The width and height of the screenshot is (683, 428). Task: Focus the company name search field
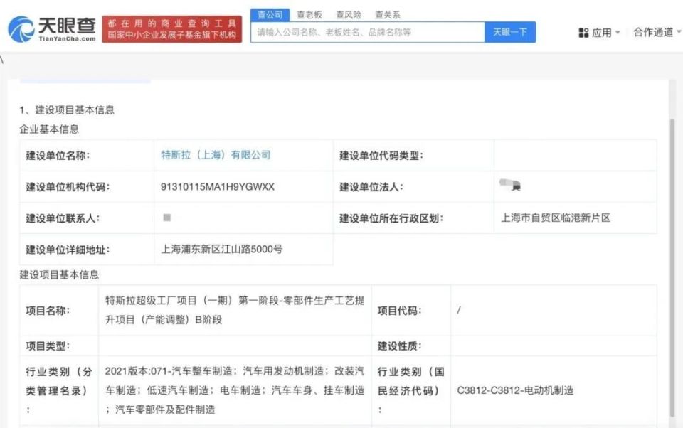click(x=368, y=32)
